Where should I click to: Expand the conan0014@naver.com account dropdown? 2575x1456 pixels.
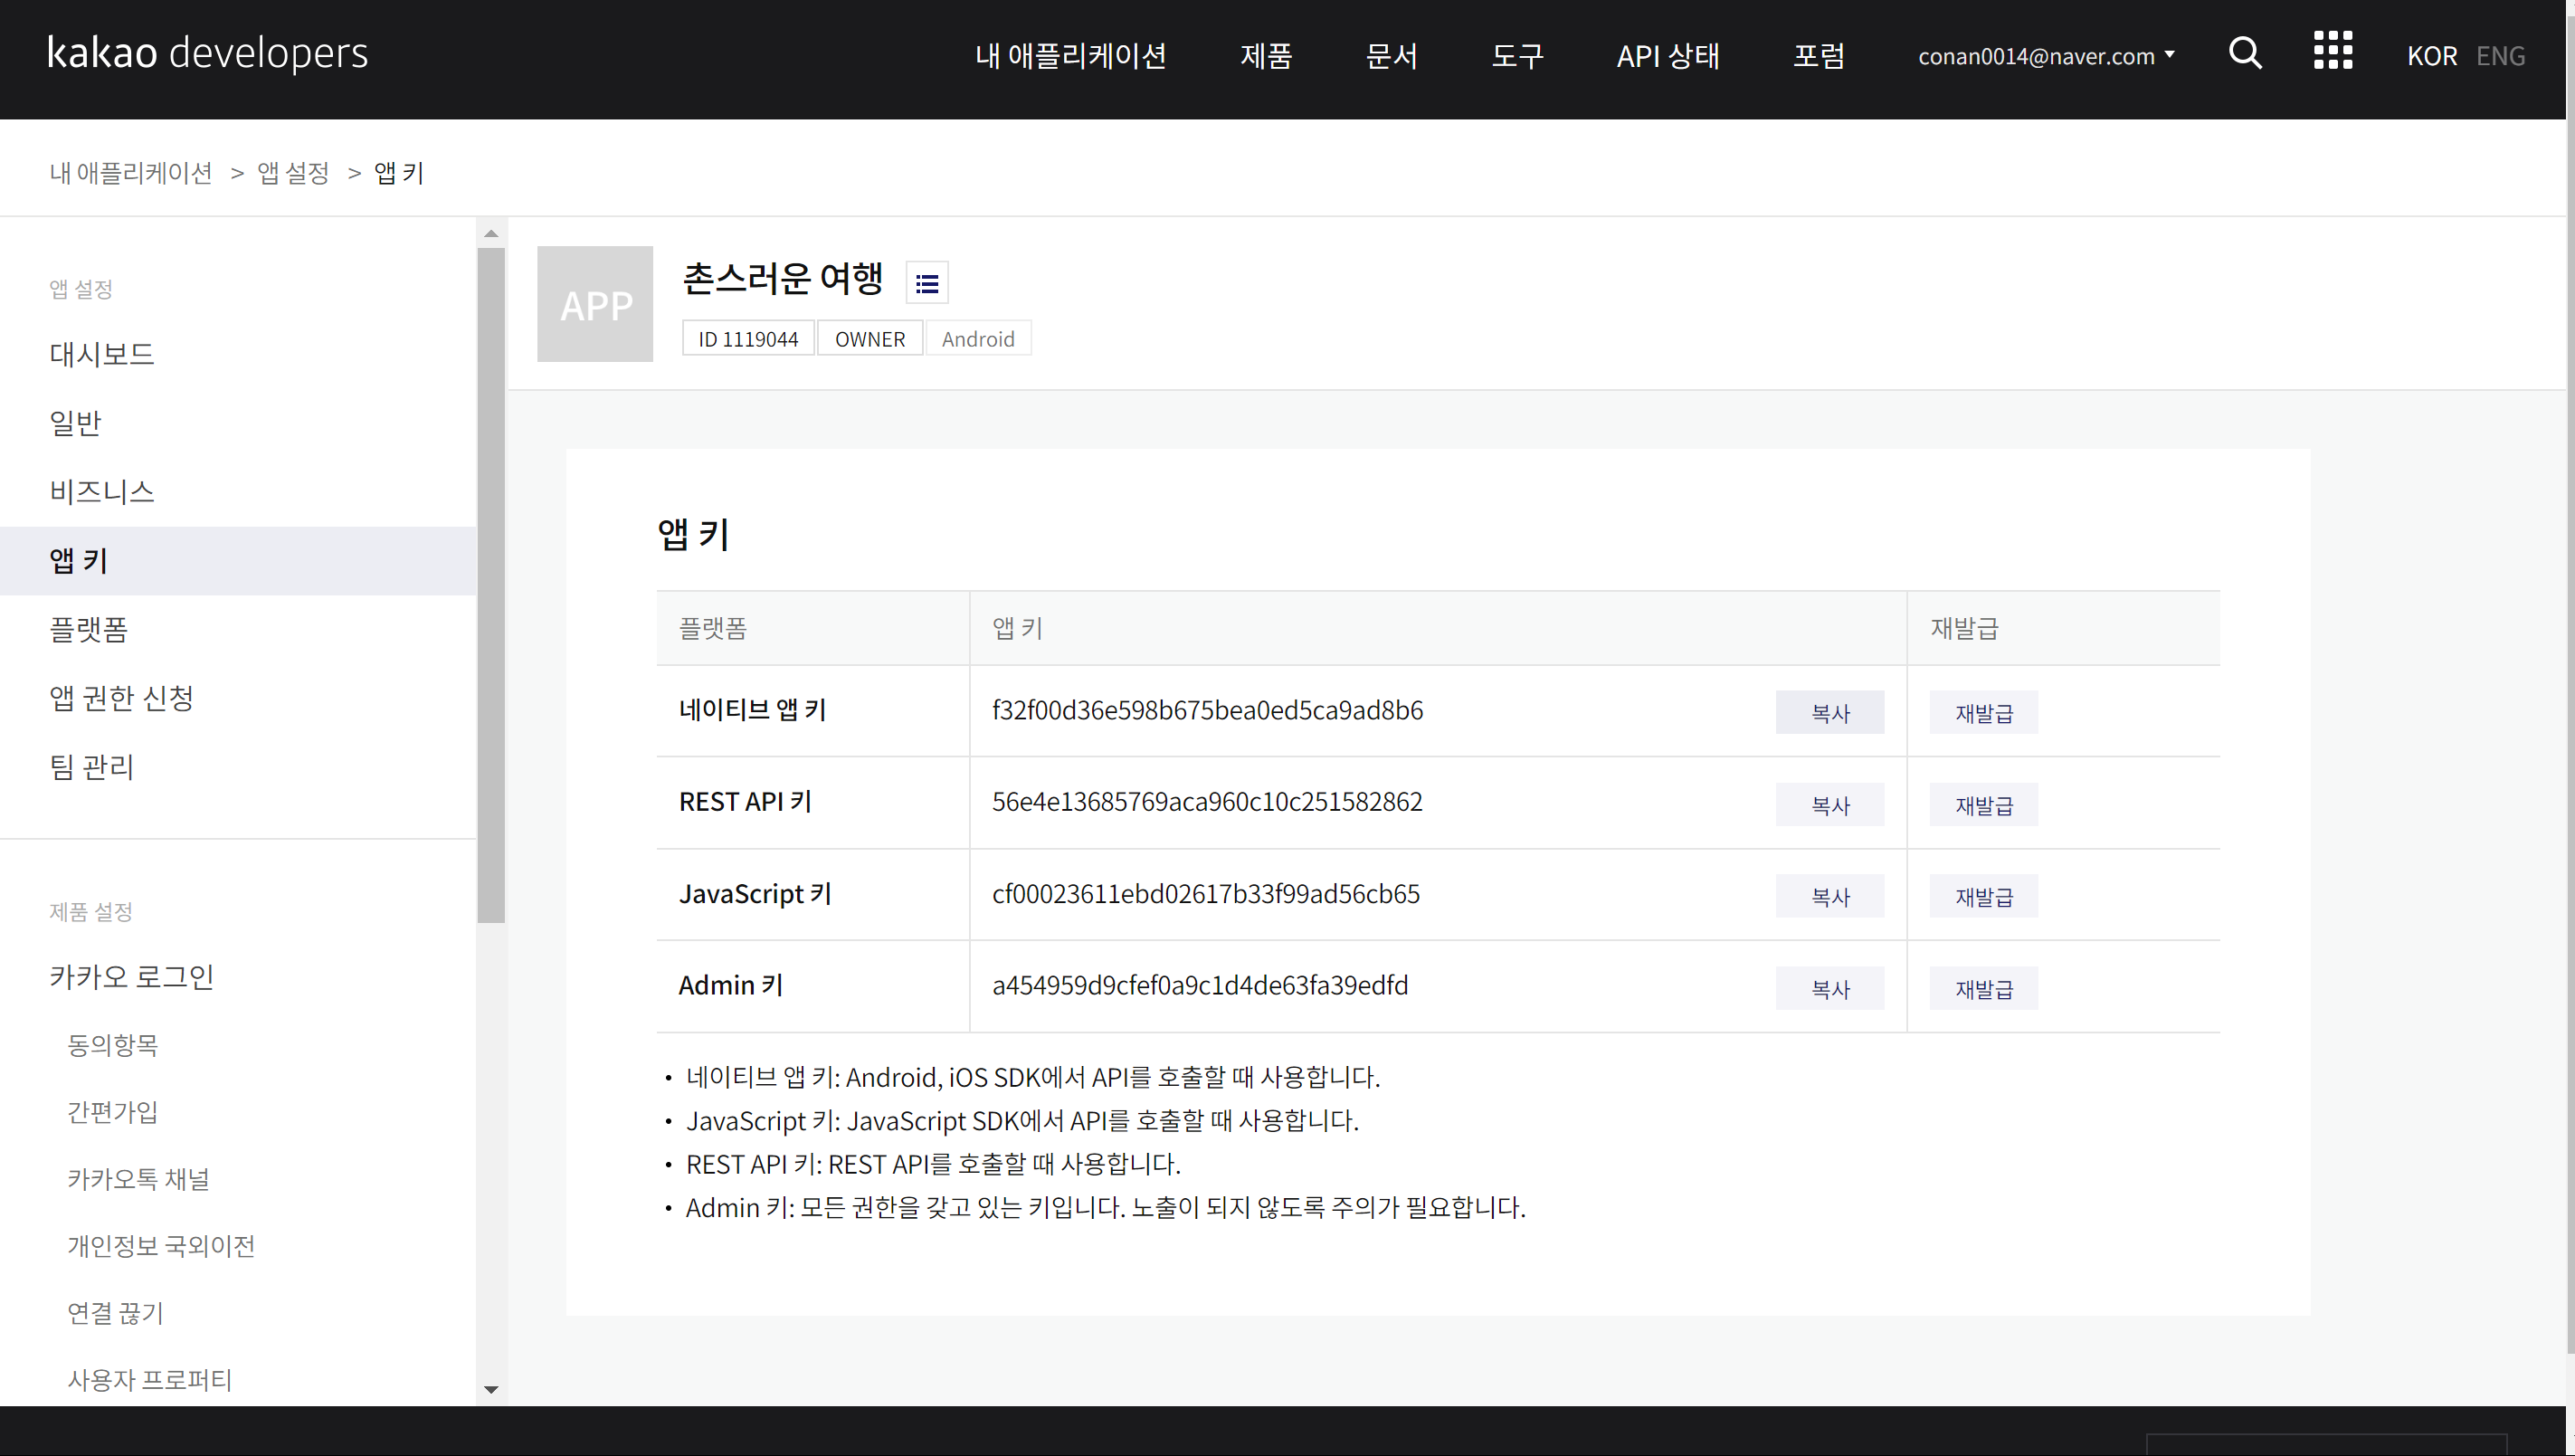[x=2045, y=56]
